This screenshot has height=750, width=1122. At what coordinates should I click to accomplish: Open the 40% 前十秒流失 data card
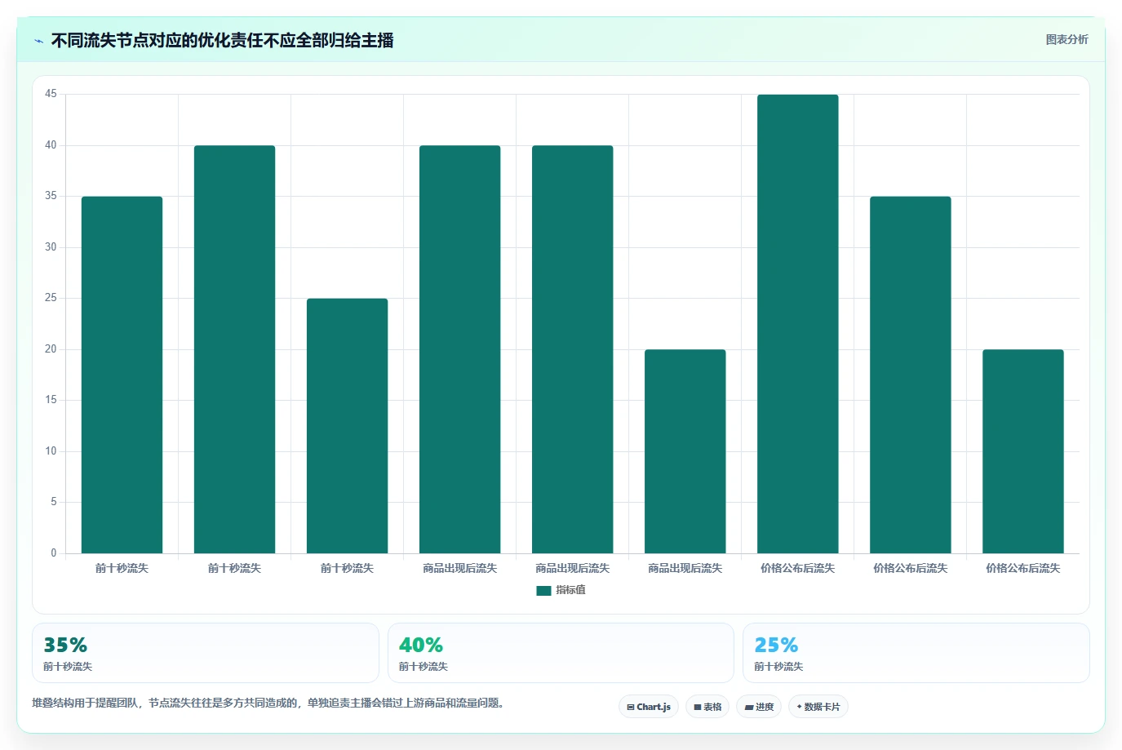[561, 653]
